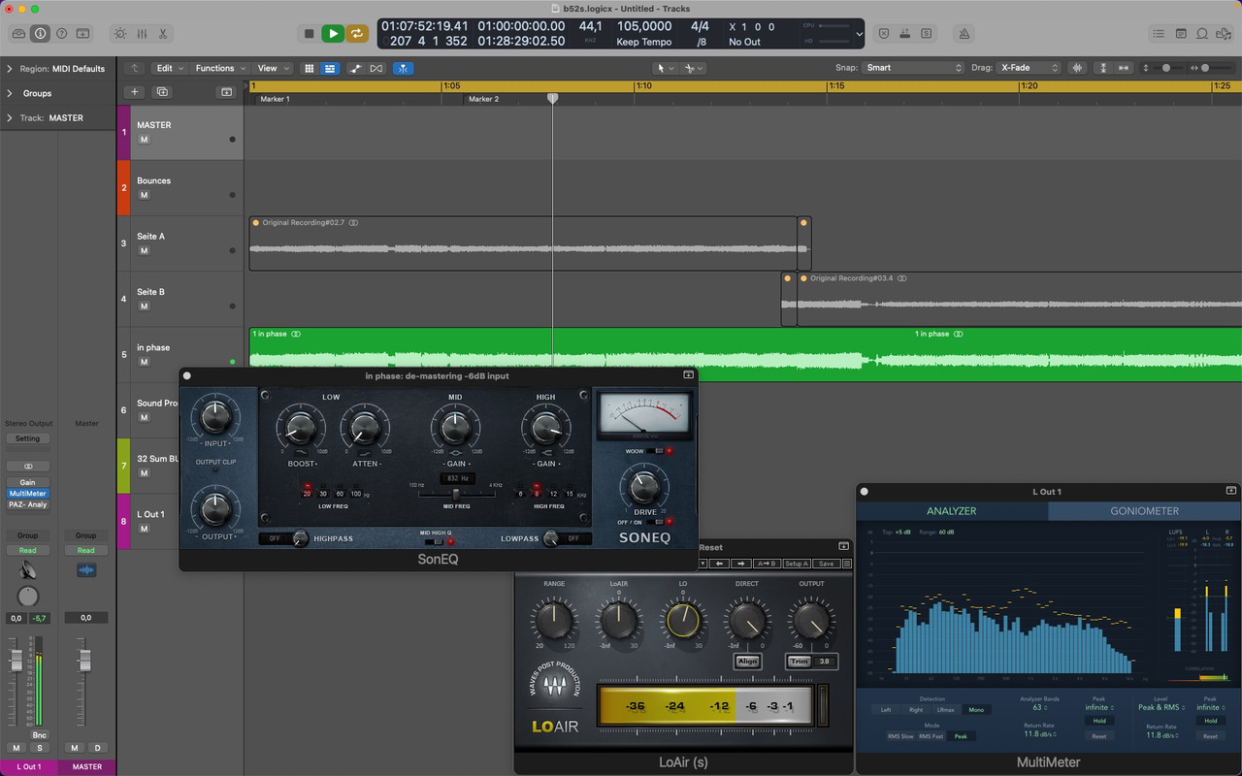This screenshot has width=1242, height=776.
Task: Click the Setting button on Stereo Output strip
Action: click(28, 438)
